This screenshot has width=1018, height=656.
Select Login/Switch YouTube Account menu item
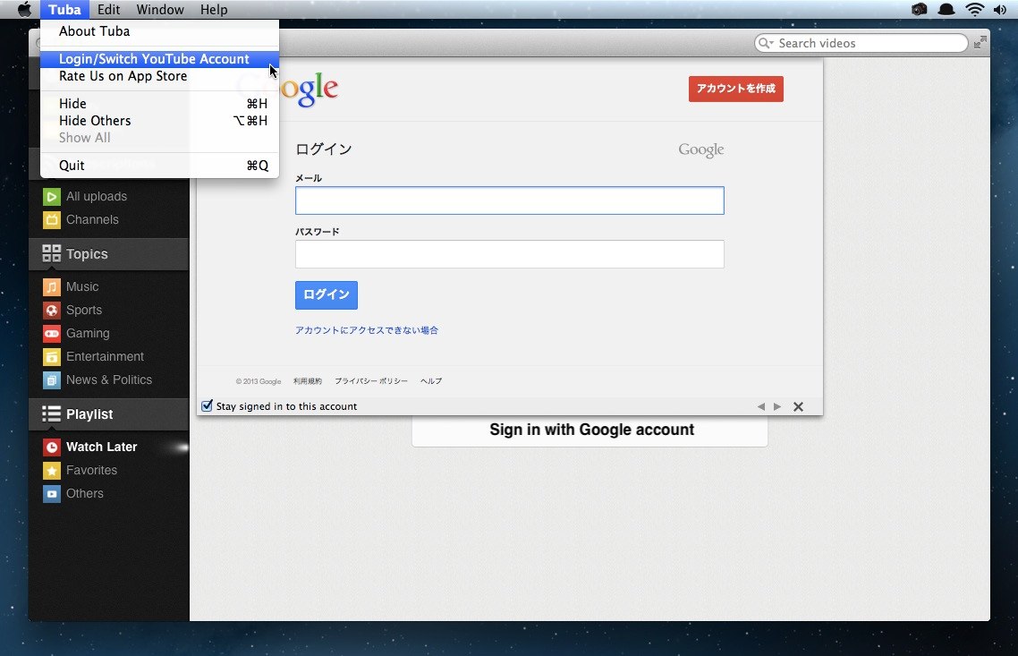160,58
